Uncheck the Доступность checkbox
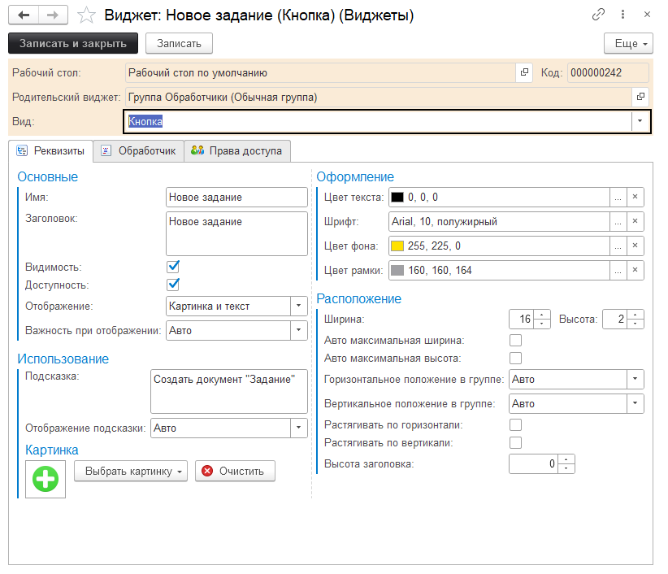The width and height of the screenshot is (668, 574). (172, 285)
